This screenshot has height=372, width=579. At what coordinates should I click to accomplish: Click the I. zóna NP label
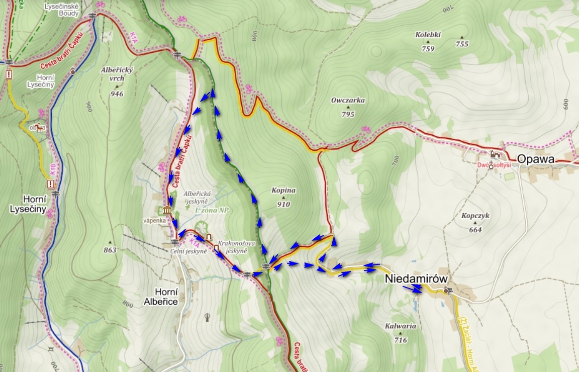212,210
